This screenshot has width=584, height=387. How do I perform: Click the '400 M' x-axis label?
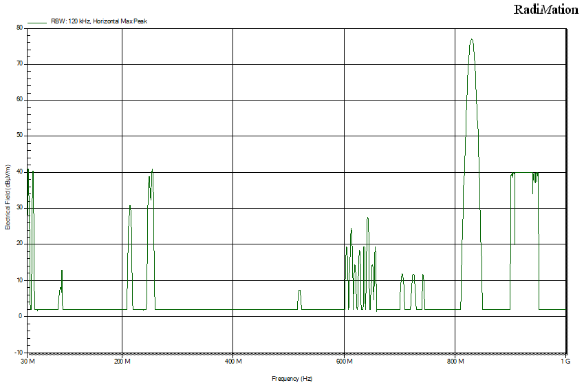(233, 361)
